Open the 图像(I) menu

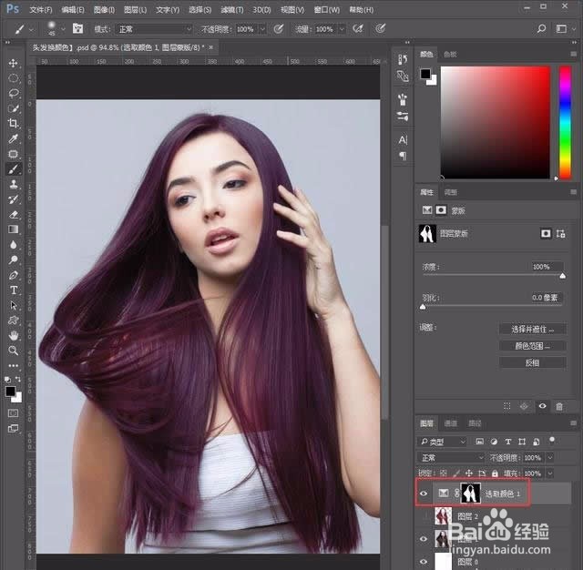click(x=104, y=10)
